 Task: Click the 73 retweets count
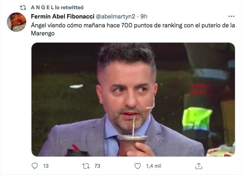(x=97, y=166)
